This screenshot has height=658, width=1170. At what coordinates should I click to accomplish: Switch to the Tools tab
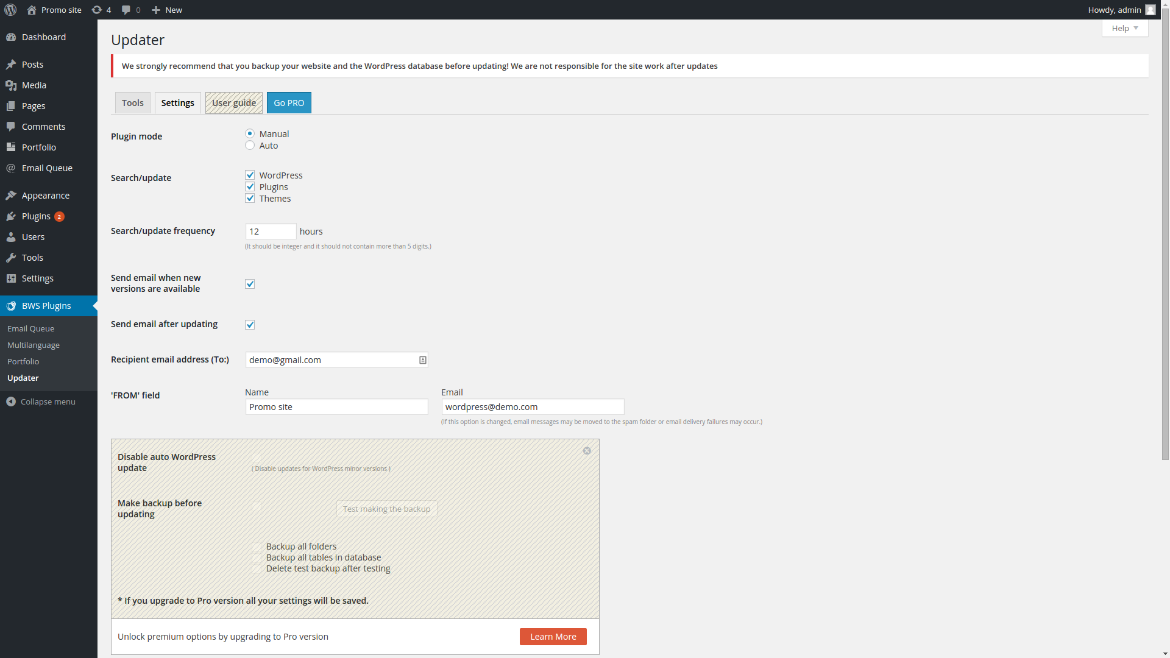click(x=132, y=103)
